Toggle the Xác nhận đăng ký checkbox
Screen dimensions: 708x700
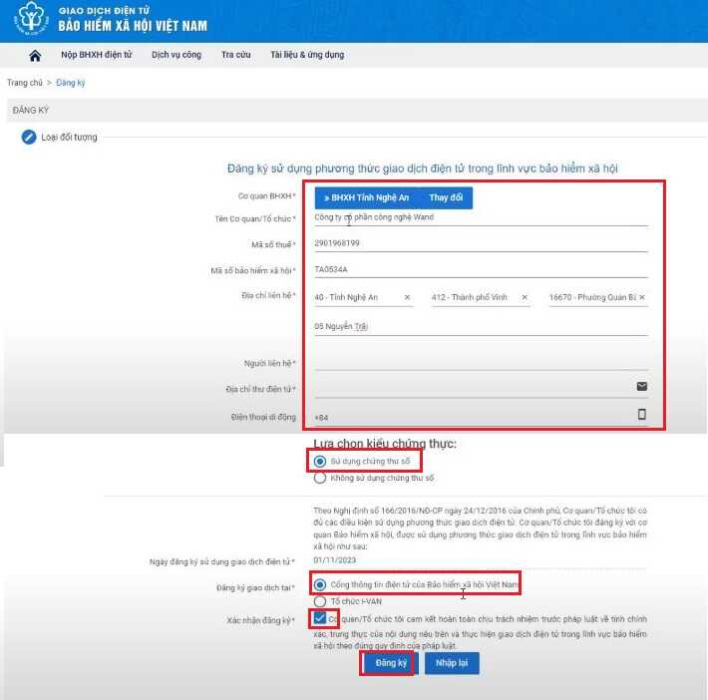[320, 618]
